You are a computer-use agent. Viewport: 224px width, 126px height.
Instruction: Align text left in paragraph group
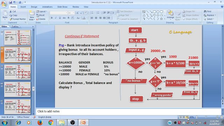(x=92, y=18)
